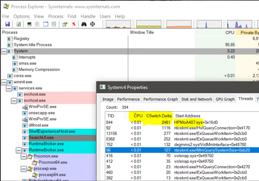Screen dimensions: 259x181
Task: Click the dllhost.exe process icon
Action: tap(25, 125)
